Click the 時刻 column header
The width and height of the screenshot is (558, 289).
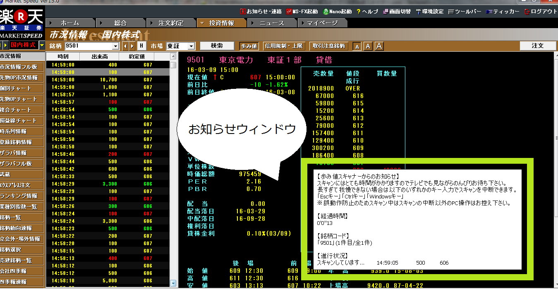tap(63, 57)
